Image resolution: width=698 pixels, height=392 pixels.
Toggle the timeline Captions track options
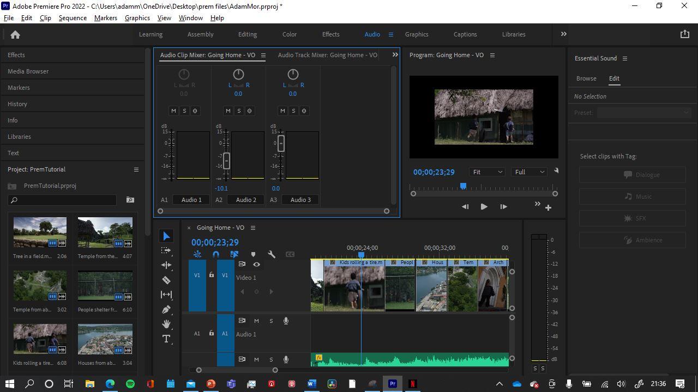point(290,254)
